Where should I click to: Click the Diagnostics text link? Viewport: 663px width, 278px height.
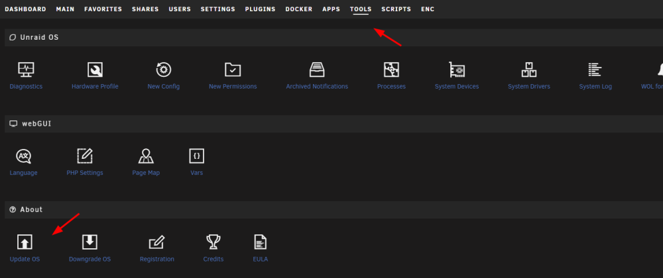[27, 87]
